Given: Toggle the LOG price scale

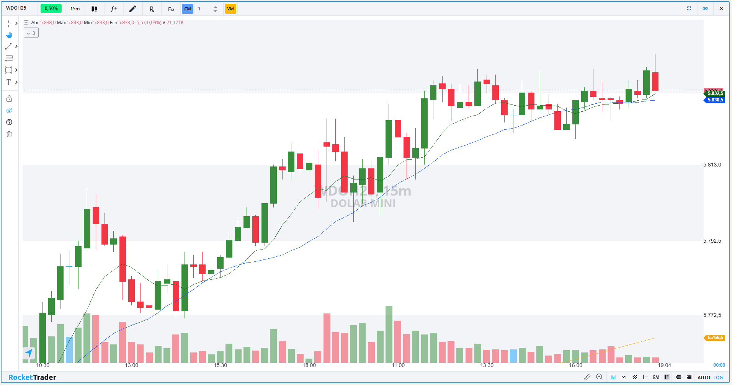Looking at the screenshot, I should pyautogui.click(x=718, y=378).
